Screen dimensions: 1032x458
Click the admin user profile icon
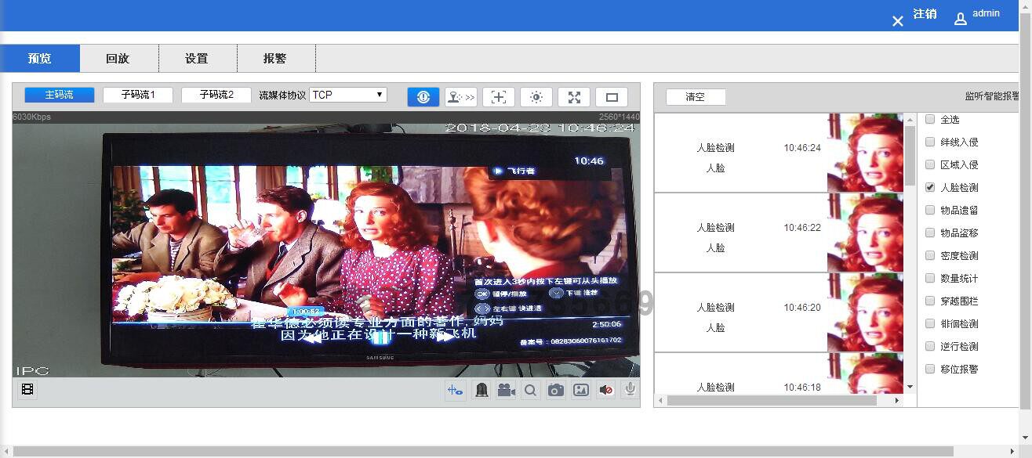point(961,19)
